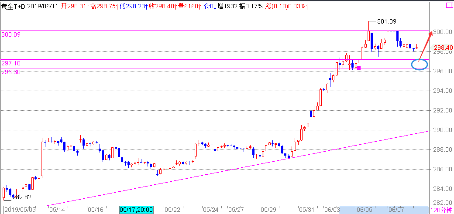This screenshot has height=214, width=454.
Task: Click the 收298.40 close price value
Action: (x=163, y=7)
